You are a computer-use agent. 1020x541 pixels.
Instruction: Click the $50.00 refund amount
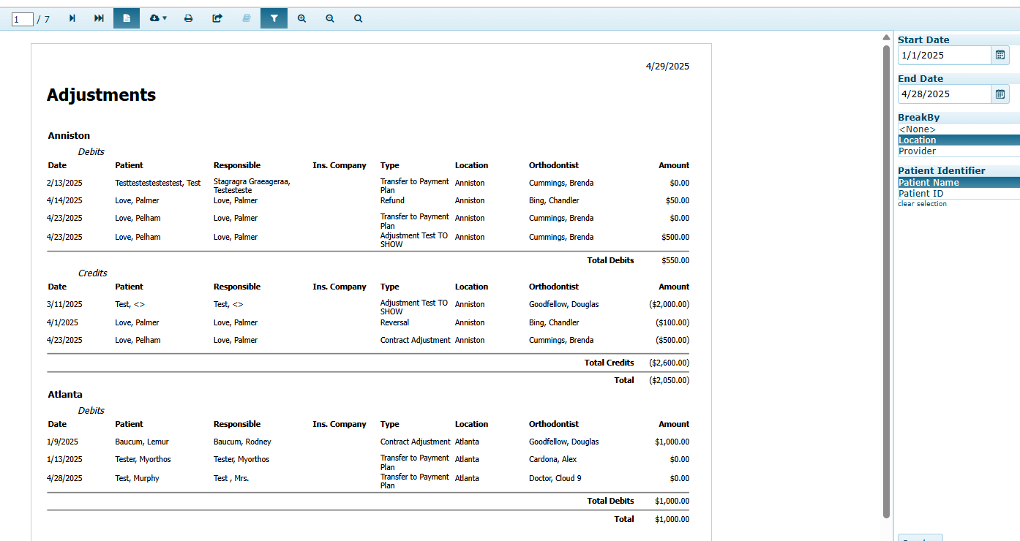click(x=678, y=200)
